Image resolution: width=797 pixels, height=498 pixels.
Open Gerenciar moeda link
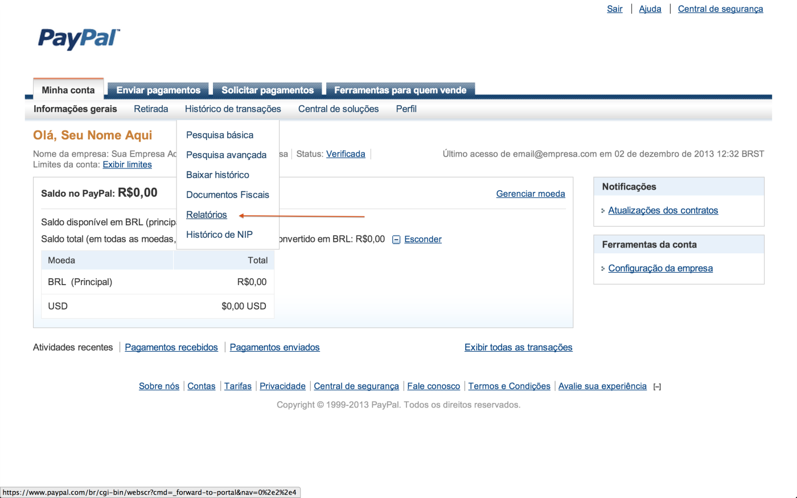[x=531, y=194]
